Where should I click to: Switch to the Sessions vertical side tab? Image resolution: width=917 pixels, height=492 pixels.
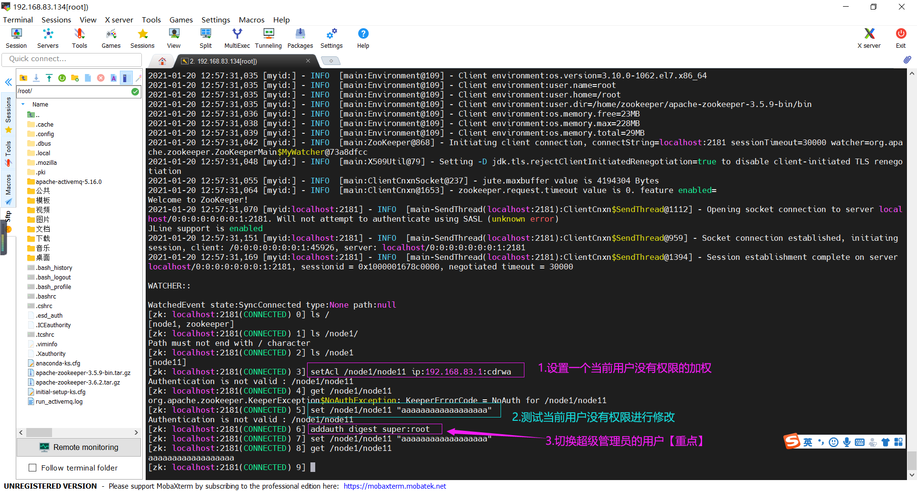point(9,114)
